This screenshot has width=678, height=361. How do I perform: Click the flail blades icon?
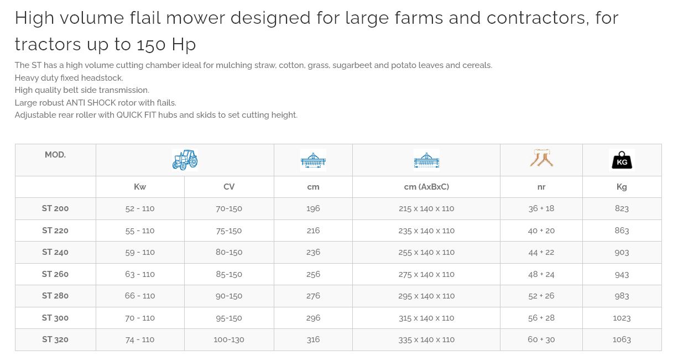coord(541,159)
